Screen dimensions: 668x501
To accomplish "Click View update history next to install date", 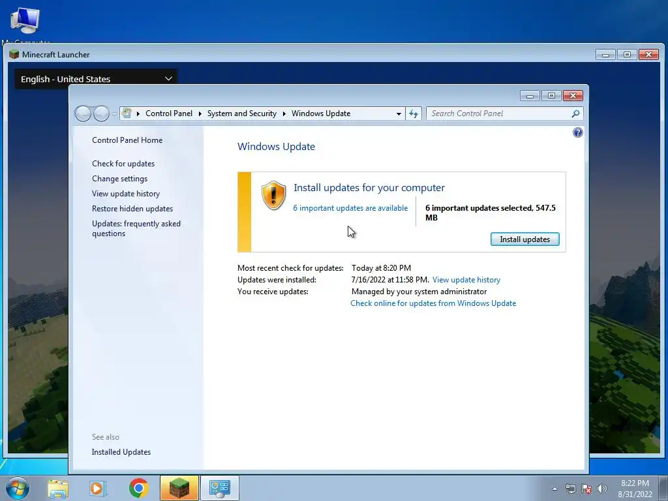I will coord(466,280).
